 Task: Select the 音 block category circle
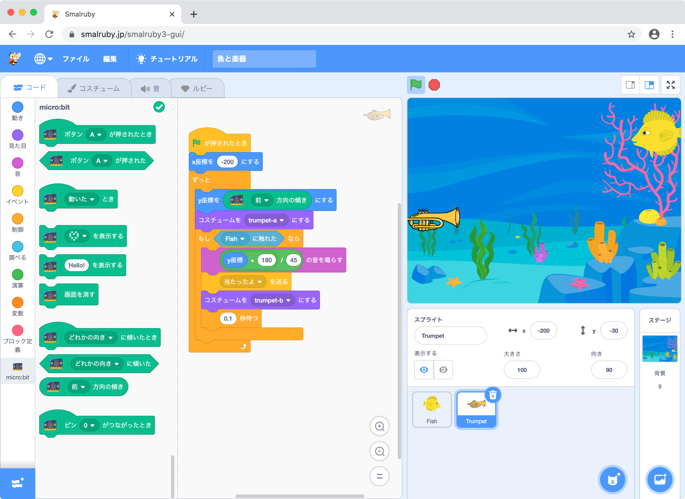[18, 163]
